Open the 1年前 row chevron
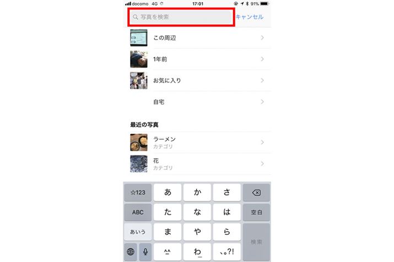Image resolution: width=394 pixels, height=262 pixels. pos(262,59)
